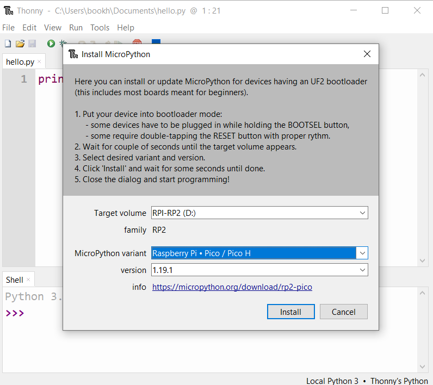Screen dimensions: 433x385
Task: Click the Debug script bug icon
Action: point(63,43)
